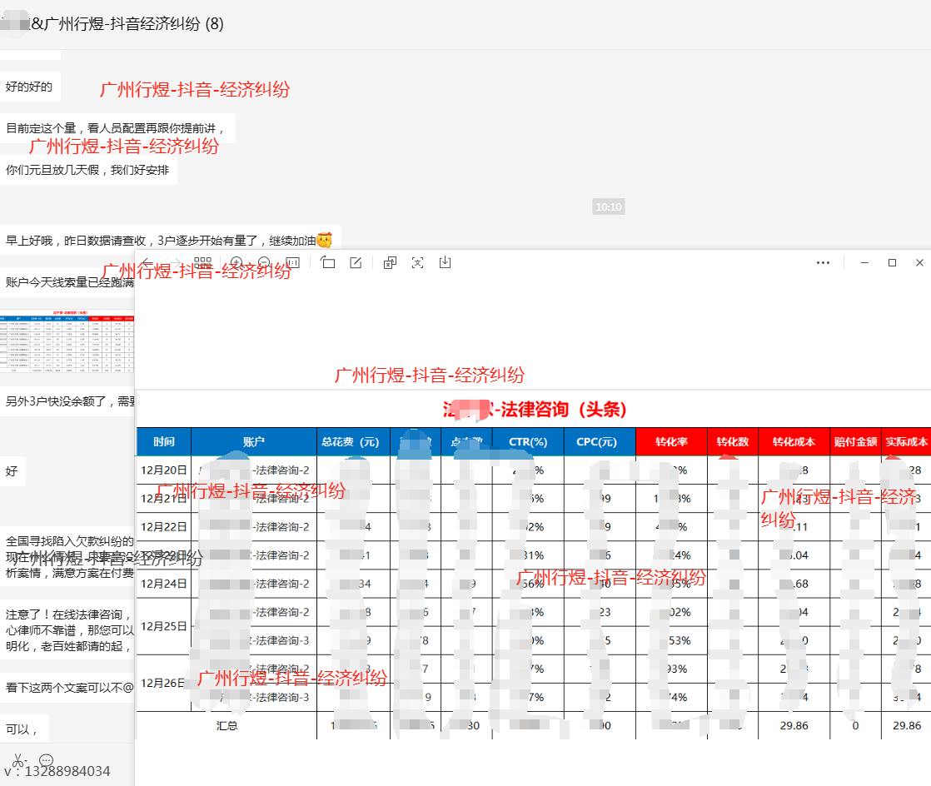Go back to the previous image in viewer

[147, 263]
